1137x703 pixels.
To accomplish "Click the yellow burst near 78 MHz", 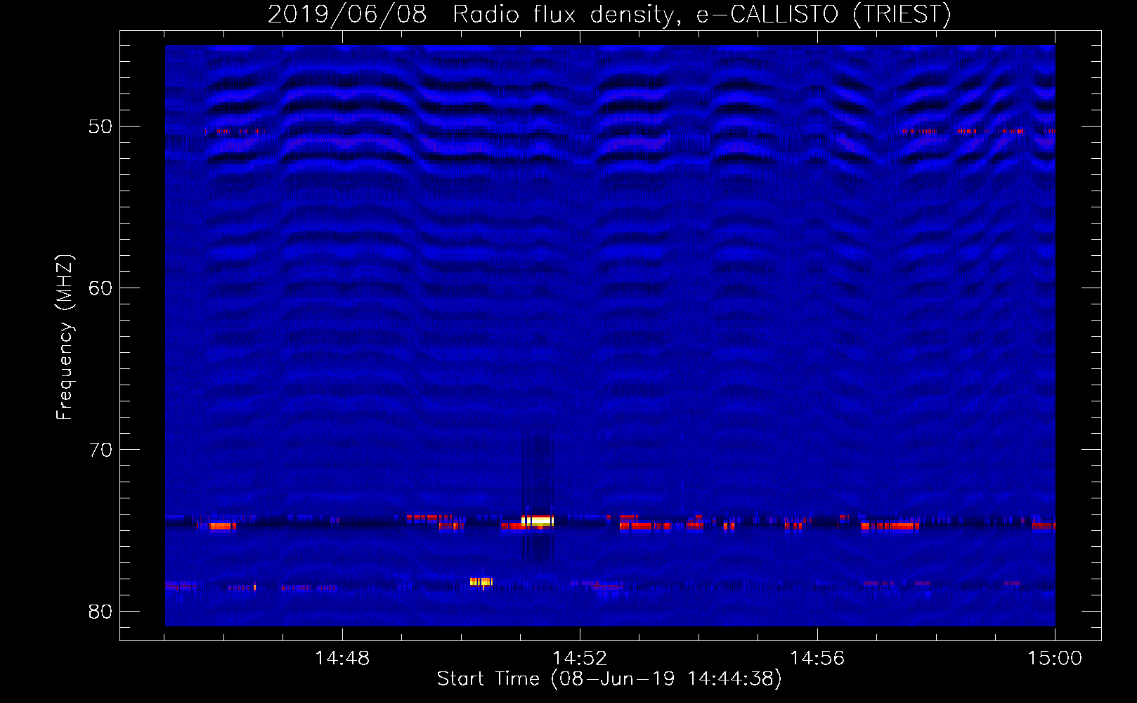I will tap(481, 581).
